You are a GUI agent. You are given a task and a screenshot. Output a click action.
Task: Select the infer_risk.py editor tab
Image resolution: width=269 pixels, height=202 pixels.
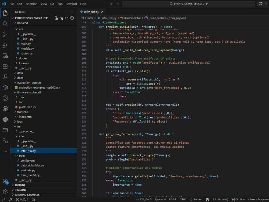pyautogui.click(x=91, y=12)
